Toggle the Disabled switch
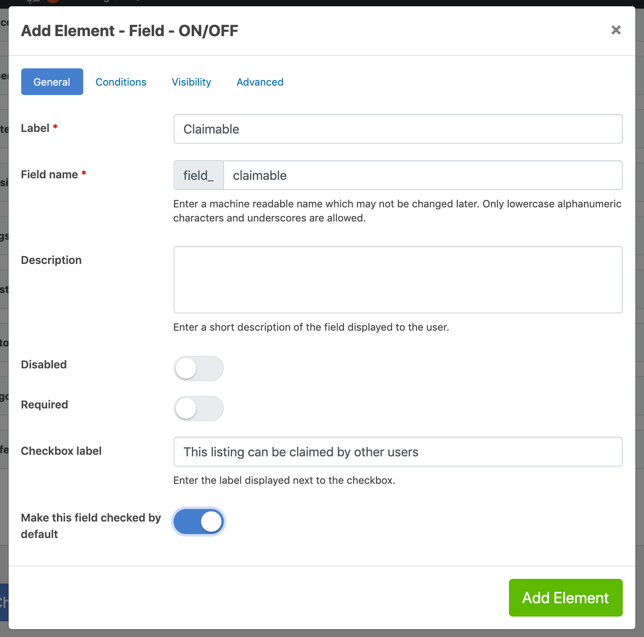644x637 pixels. pyautogui.click(x=199, y=368)
